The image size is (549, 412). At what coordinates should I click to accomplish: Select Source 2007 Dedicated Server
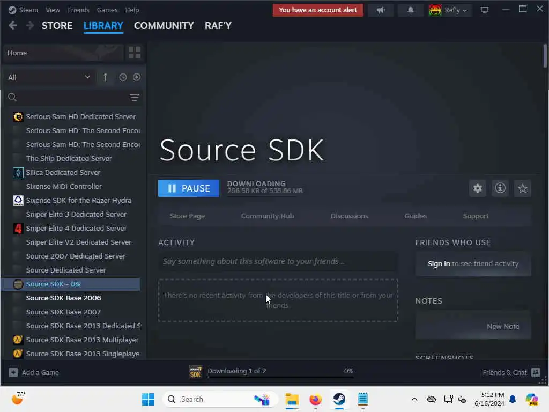76,256
